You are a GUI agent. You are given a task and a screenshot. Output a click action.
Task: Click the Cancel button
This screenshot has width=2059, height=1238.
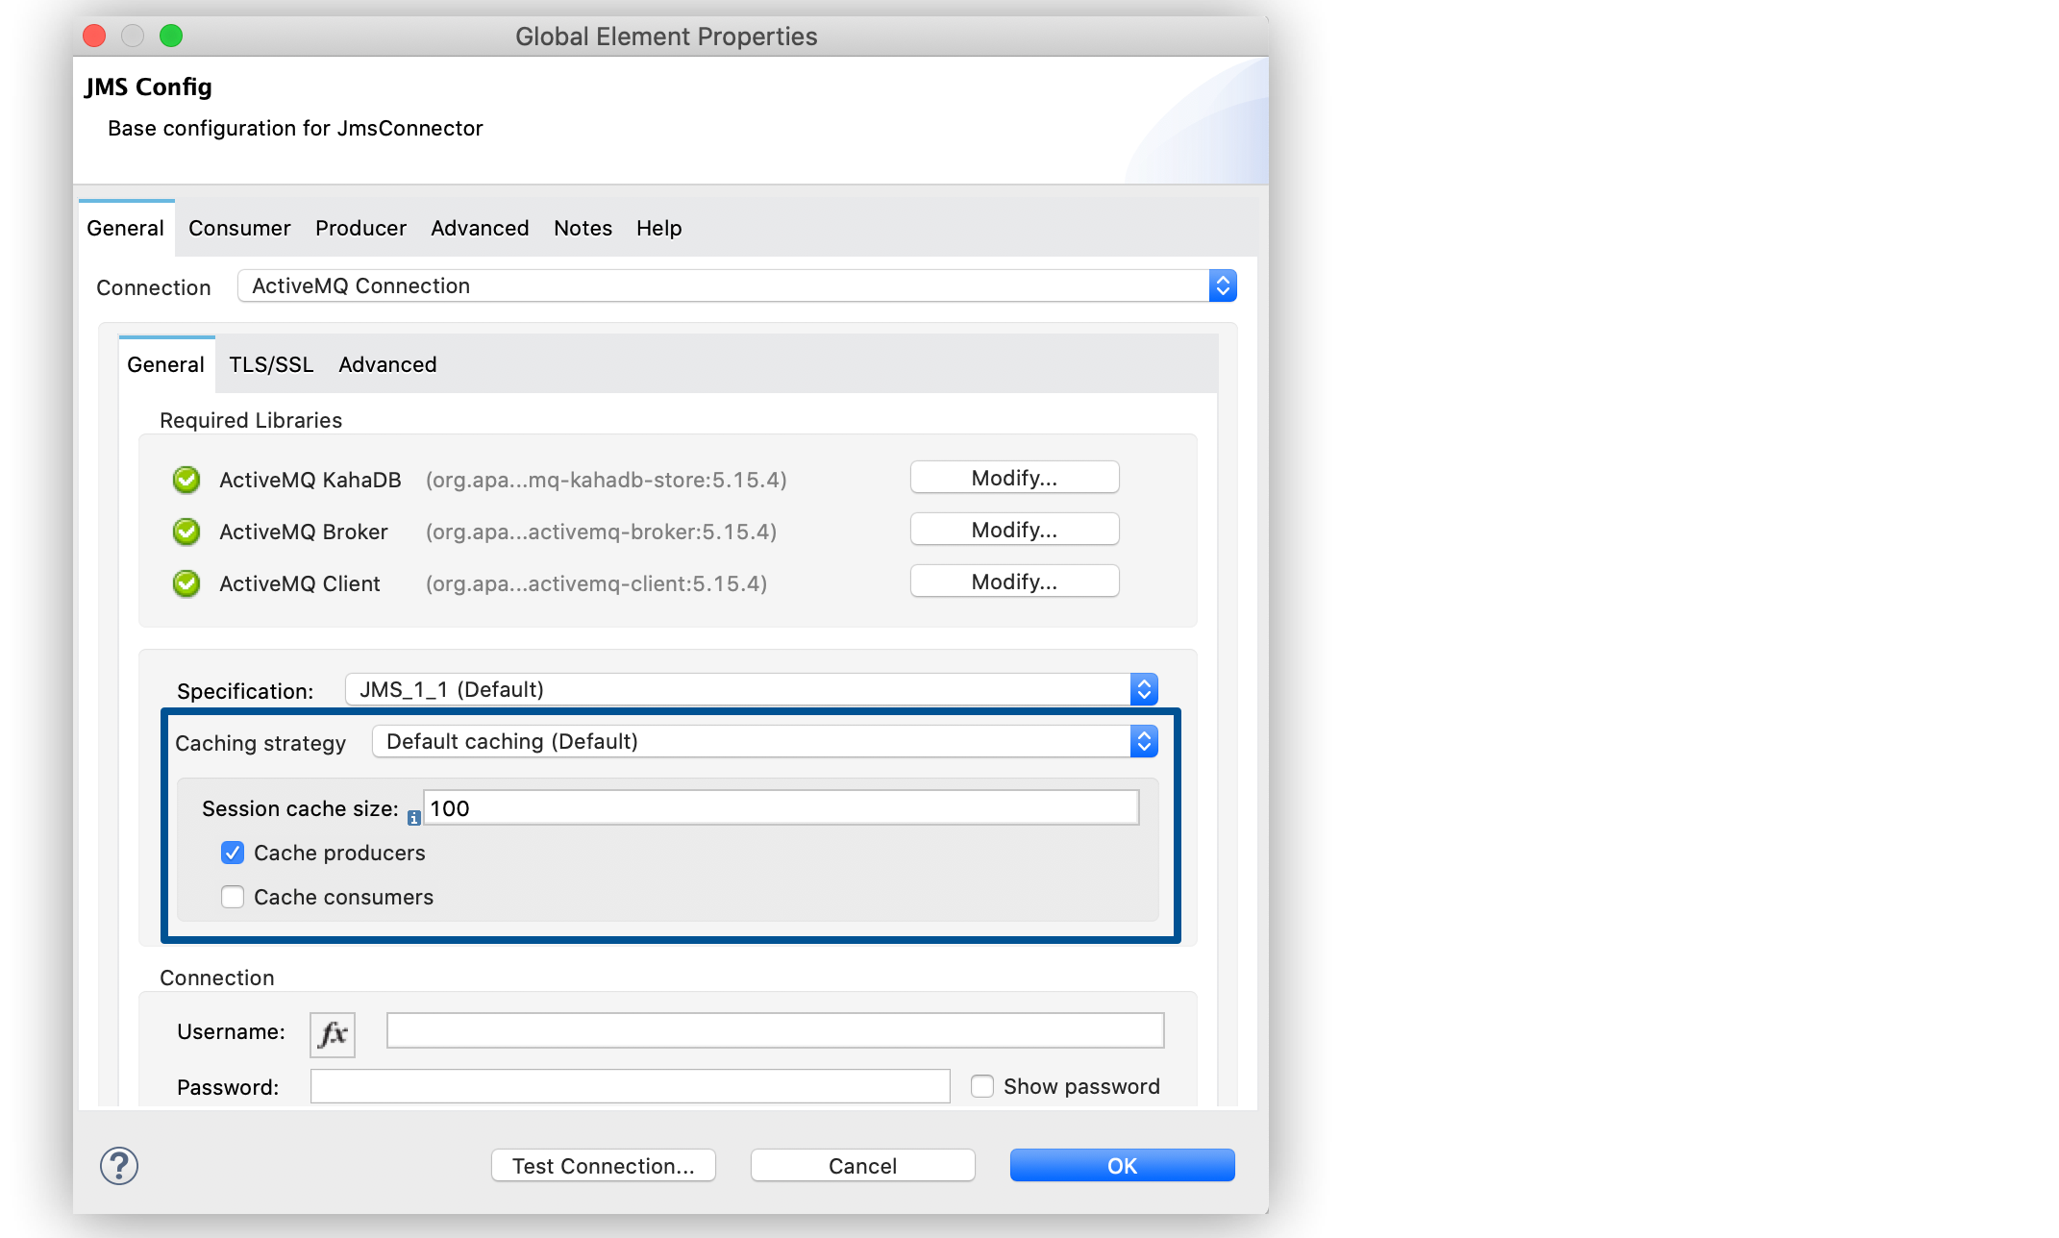pos(862,1166)
